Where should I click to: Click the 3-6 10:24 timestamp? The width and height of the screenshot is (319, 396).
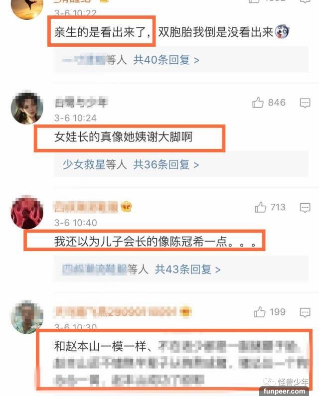(75, 118)
